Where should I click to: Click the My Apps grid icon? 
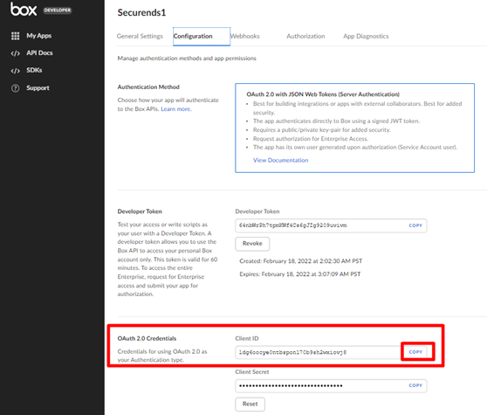pos(15,36)
